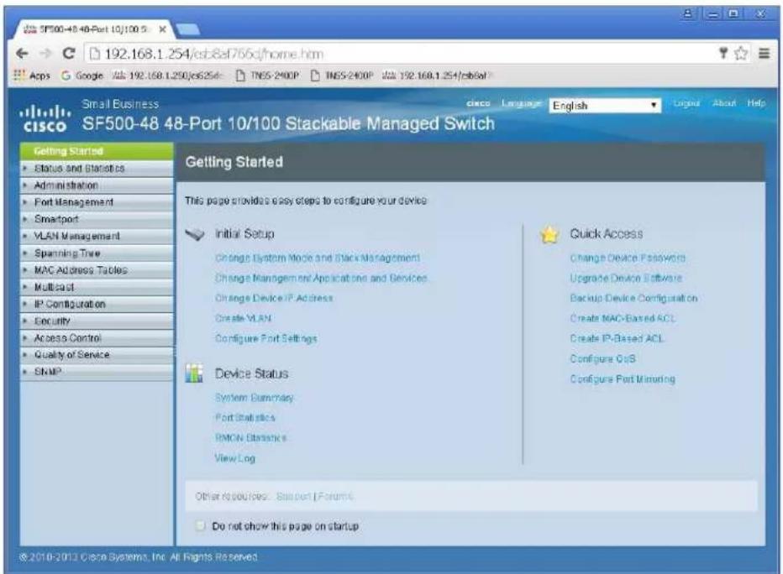Click the Initial Setup switch icon
783x574 pixels.
coord(195,234)
